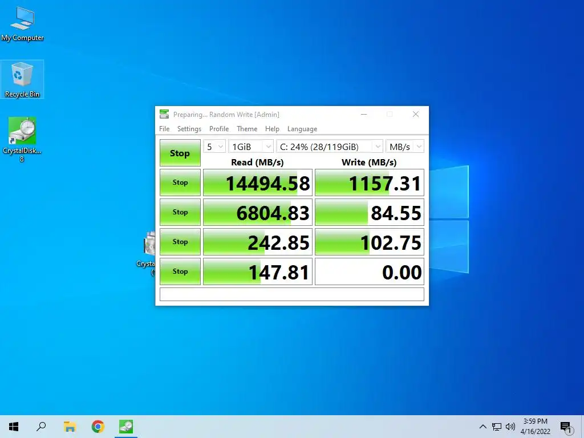Click Stop button beside 147.81 row
Screen dimensions: 584x438
click(x=180, y=271)
